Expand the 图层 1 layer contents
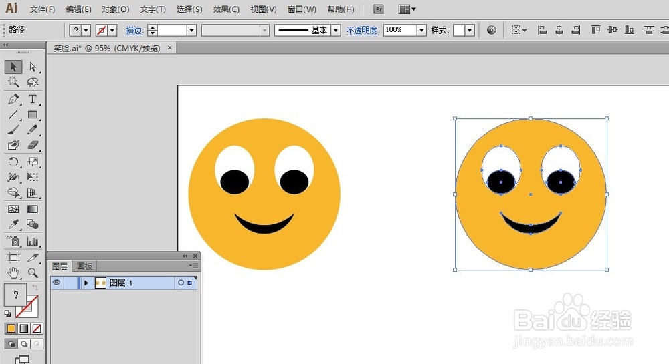The image size is (669, 364). 86,283
